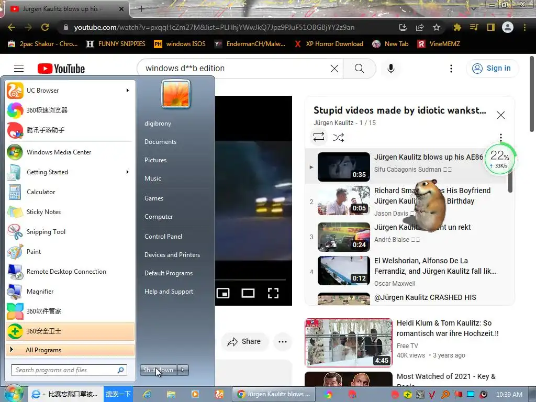Open YouTube settings three-dot menu

pos(451,69)
